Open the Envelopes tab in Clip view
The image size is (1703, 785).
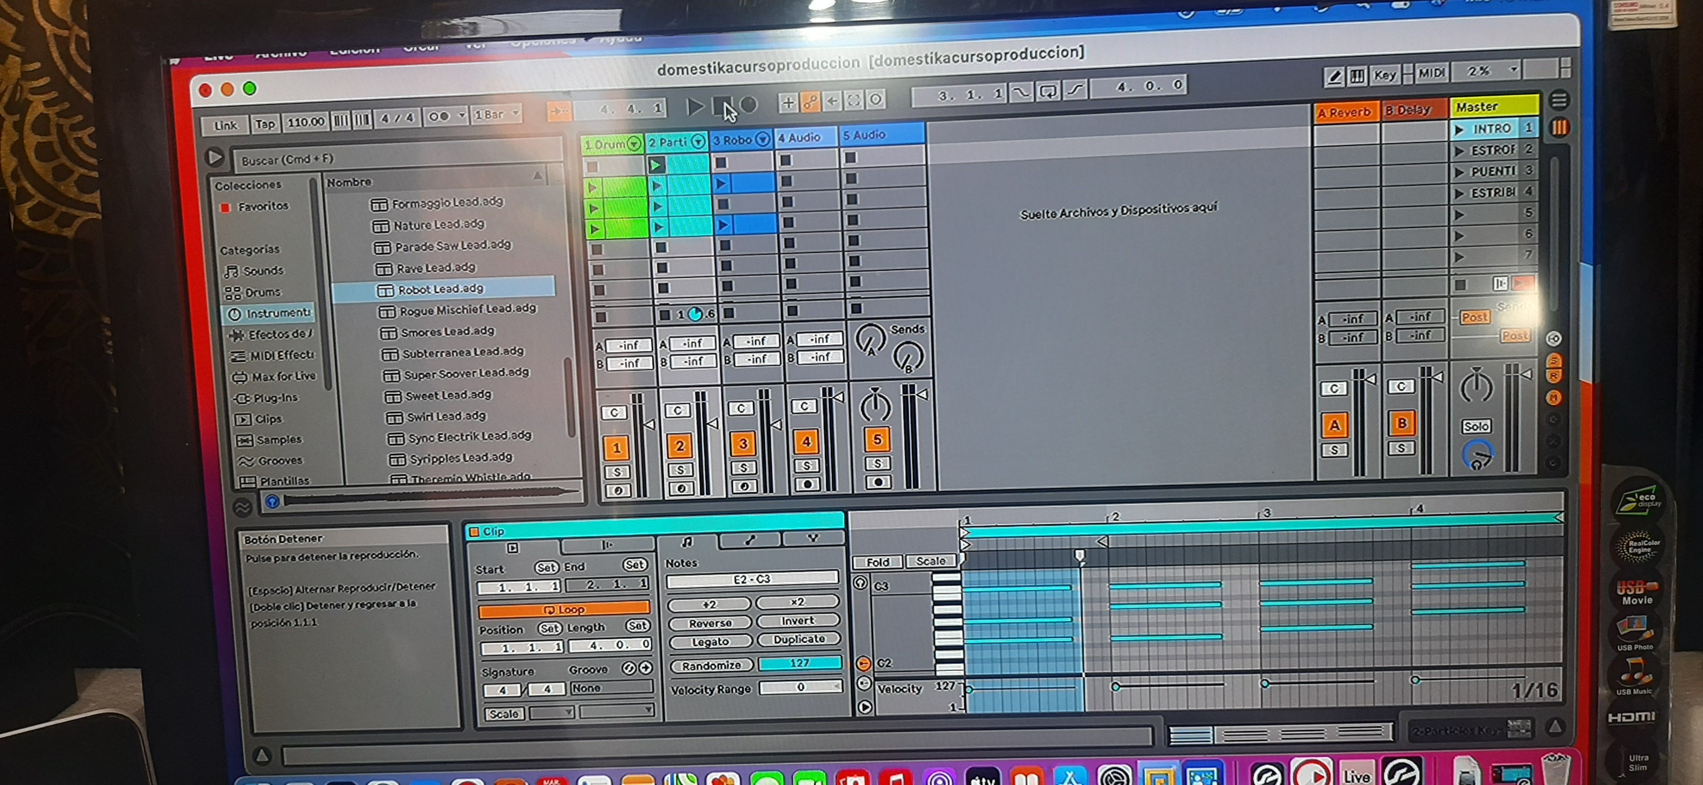750,541
